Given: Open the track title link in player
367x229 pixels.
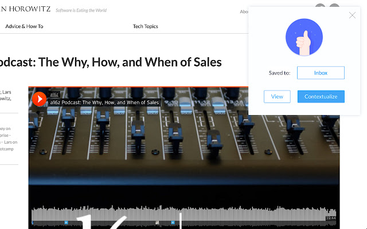Looking at the screenshot, I should (x=104, y=102).
